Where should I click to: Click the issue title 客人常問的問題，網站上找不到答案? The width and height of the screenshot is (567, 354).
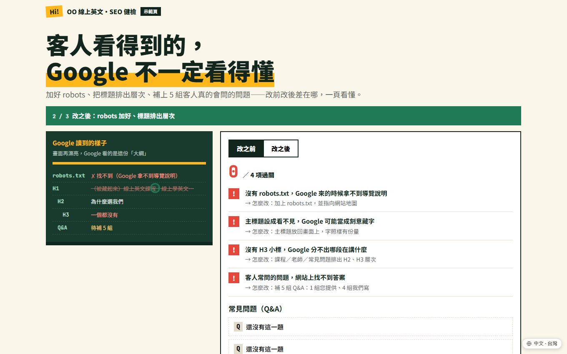pyautogui.click(x=295, y=277)
